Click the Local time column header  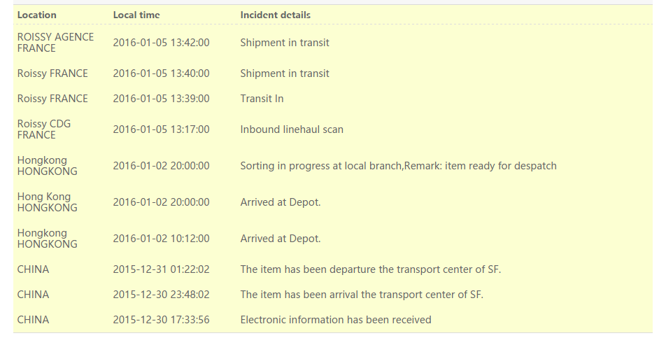point(136,15)
